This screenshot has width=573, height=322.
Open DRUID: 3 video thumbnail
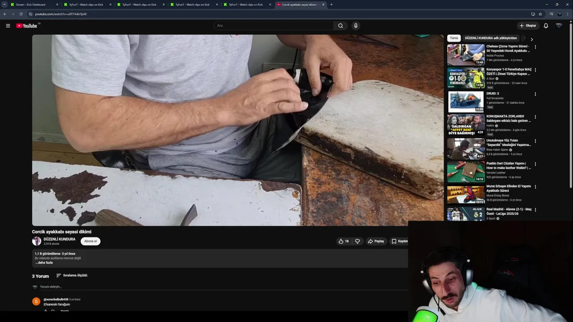(466, 102)
